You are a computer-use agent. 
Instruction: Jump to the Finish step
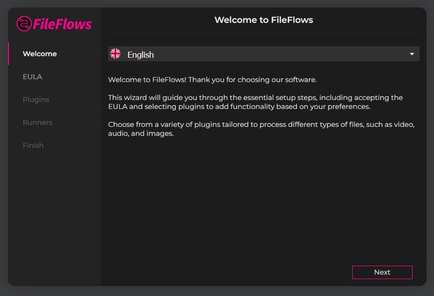(x=33, y=145)
